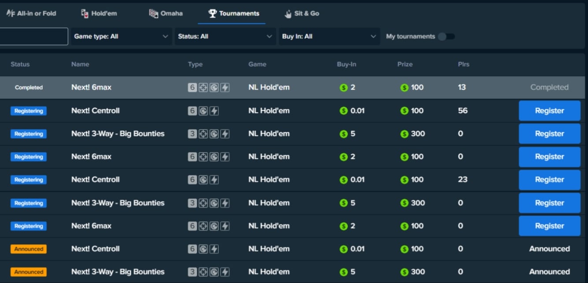
Task: Register for the Centroll tournament with 23 players
Action: [550, 179]
